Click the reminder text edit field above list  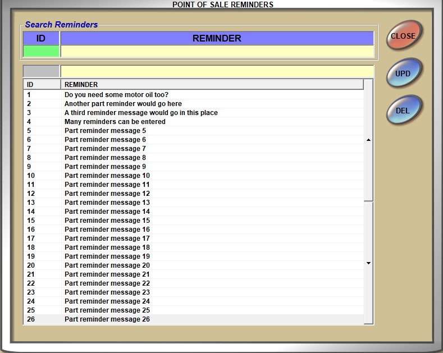click(217, 71)
